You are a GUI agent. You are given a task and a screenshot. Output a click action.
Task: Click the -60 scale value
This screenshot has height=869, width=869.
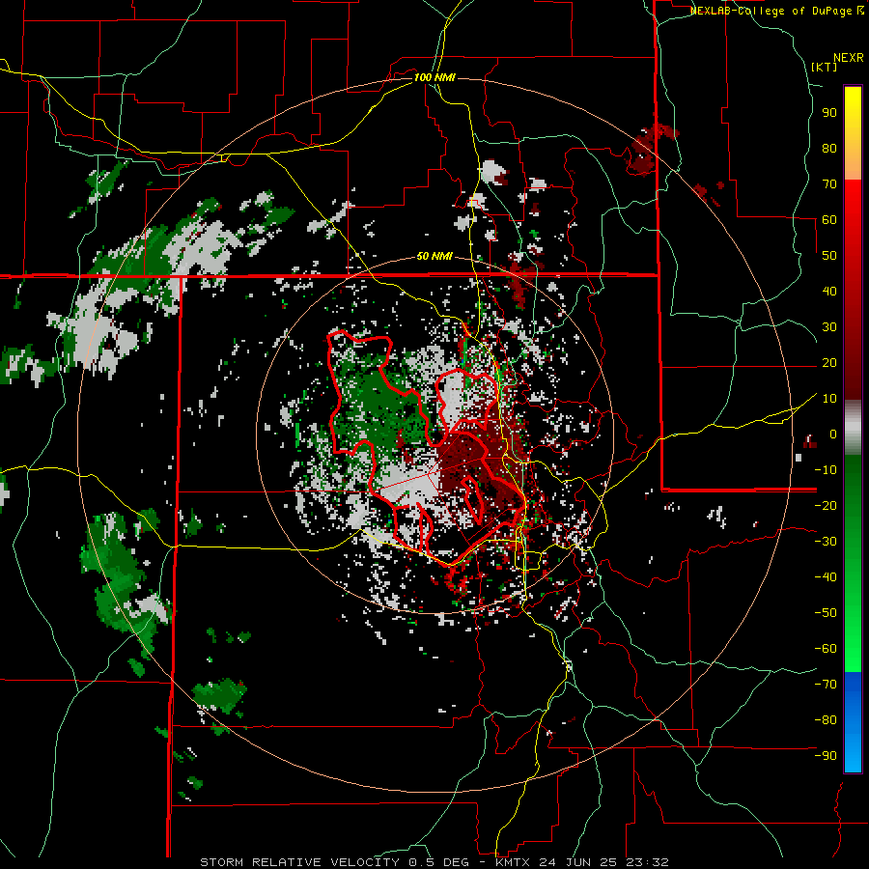[826, 649]
